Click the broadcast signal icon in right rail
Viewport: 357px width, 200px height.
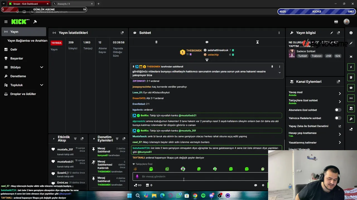351,98
